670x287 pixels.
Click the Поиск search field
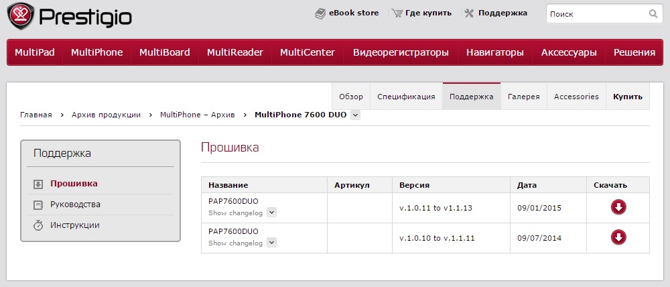pyautogui.click(x=596, y=13)
